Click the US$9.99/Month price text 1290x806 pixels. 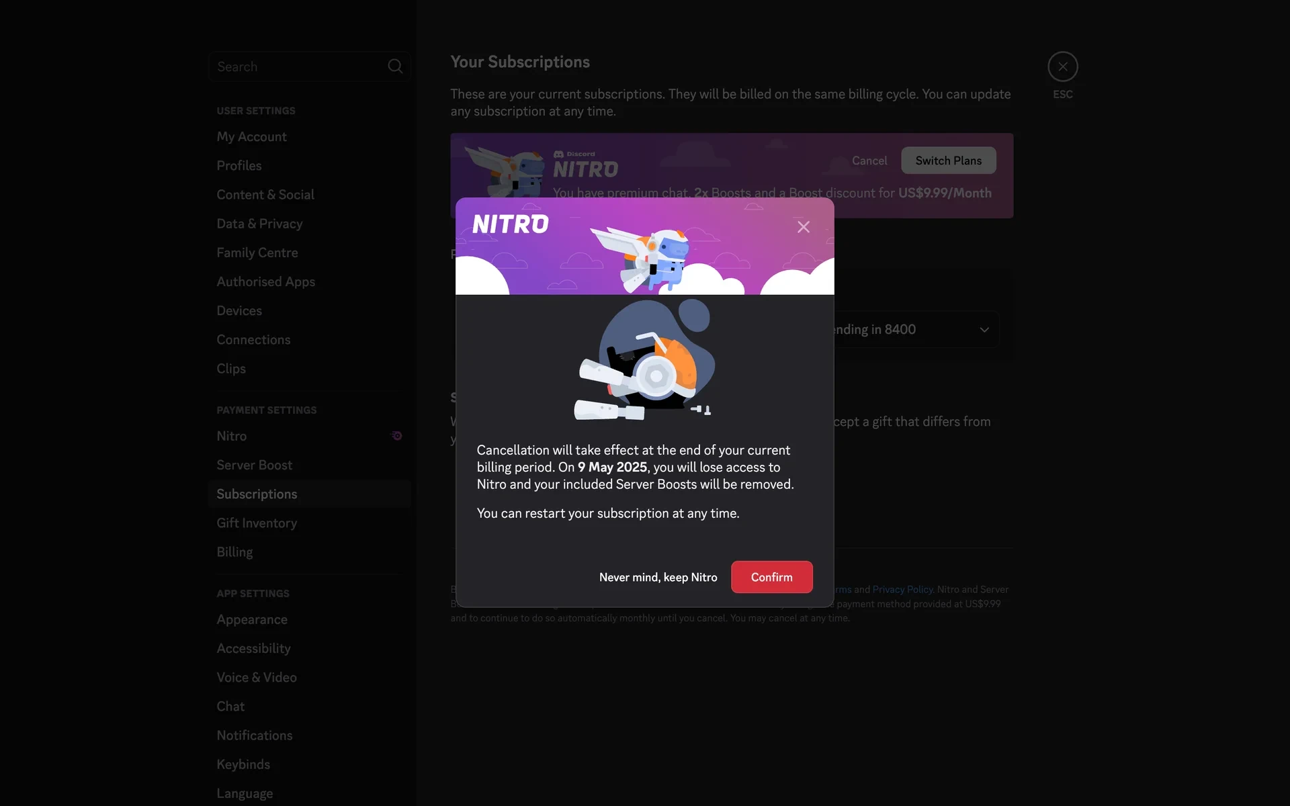(945, 193)
